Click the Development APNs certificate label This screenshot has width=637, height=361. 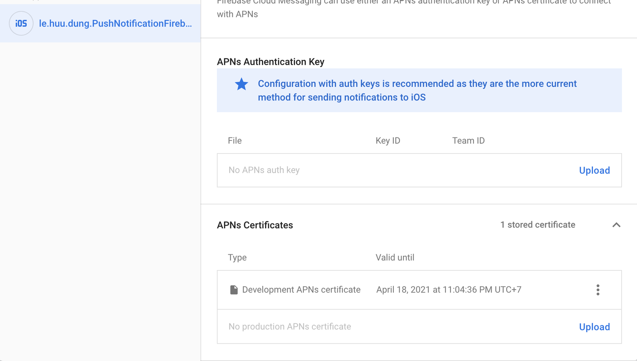coord(301,290)
